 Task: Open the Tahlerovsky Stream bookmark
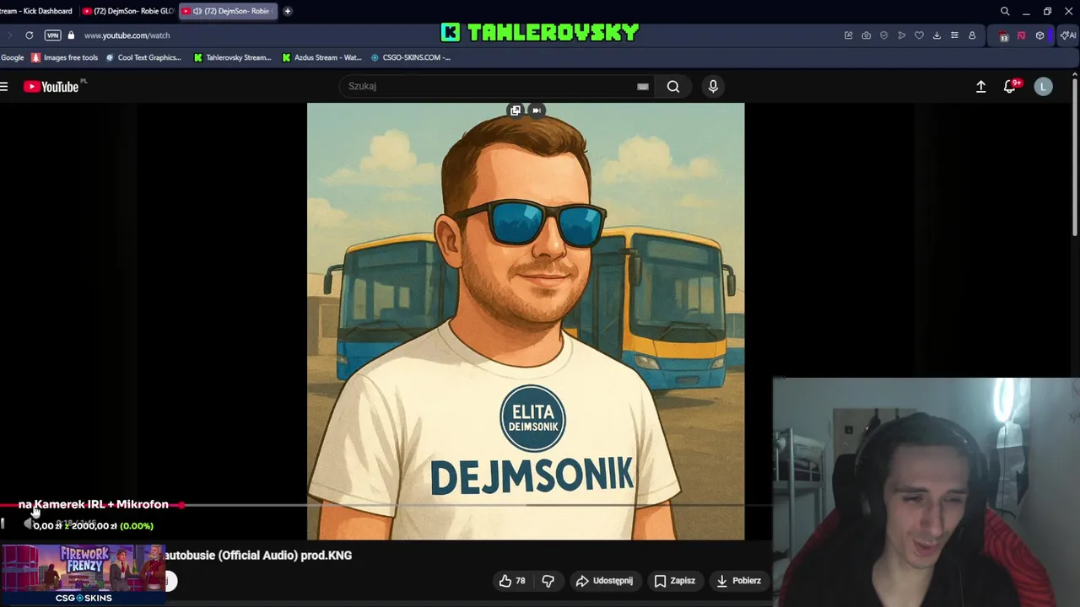(x=233, y=57)
